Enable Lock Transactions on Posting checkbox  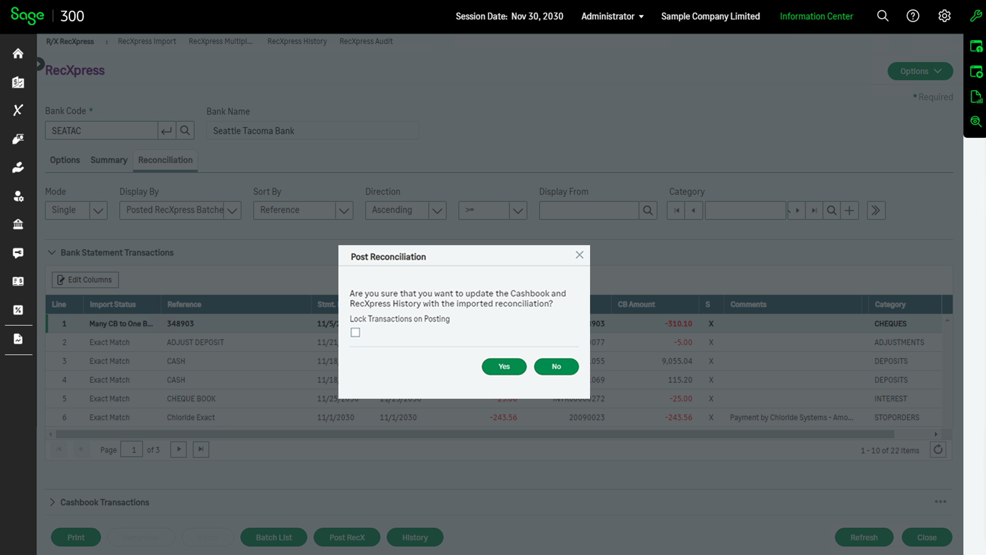[355, 332]
